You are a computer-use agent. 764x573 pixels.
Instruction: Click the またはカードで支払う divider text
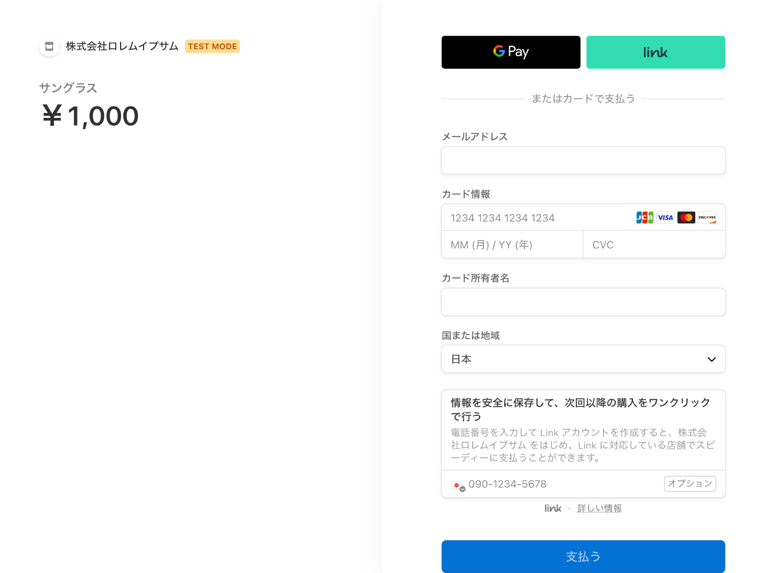click(x=583, y=99)
